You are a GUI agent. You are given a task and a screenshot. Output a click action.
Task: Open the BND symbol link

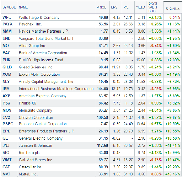pos(6,38)
